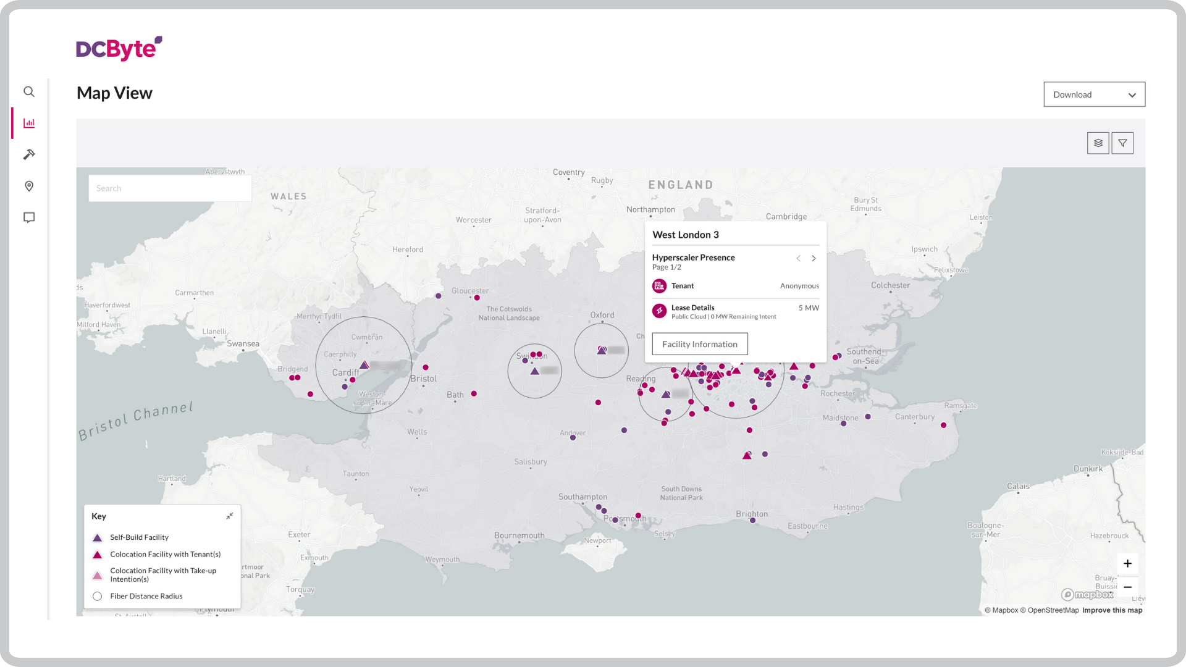
Task: Click the previous page chevron in popup
Action: [x=798, y=258]
